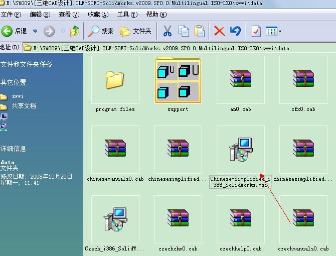Click the program files file name
The width and height of the screenshot is (336, 256).
115,109
